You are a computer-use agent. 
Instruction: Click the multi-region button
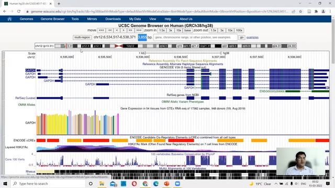click(82, 38)
